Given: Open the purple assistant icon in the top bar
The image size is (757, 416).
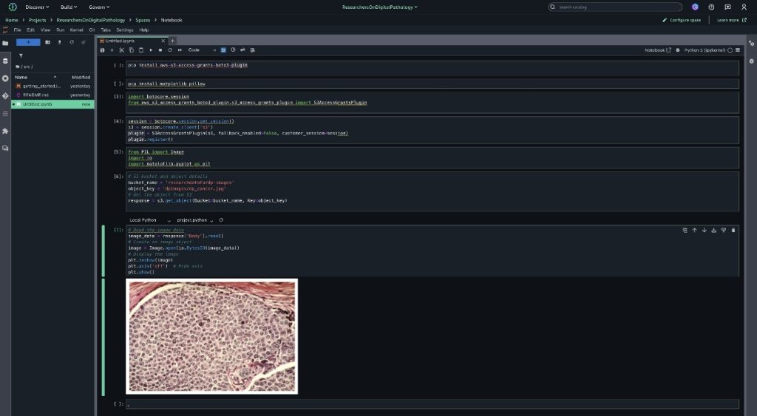Looking at the screenshot, I should pyautogui.click(x=695, y=7).
